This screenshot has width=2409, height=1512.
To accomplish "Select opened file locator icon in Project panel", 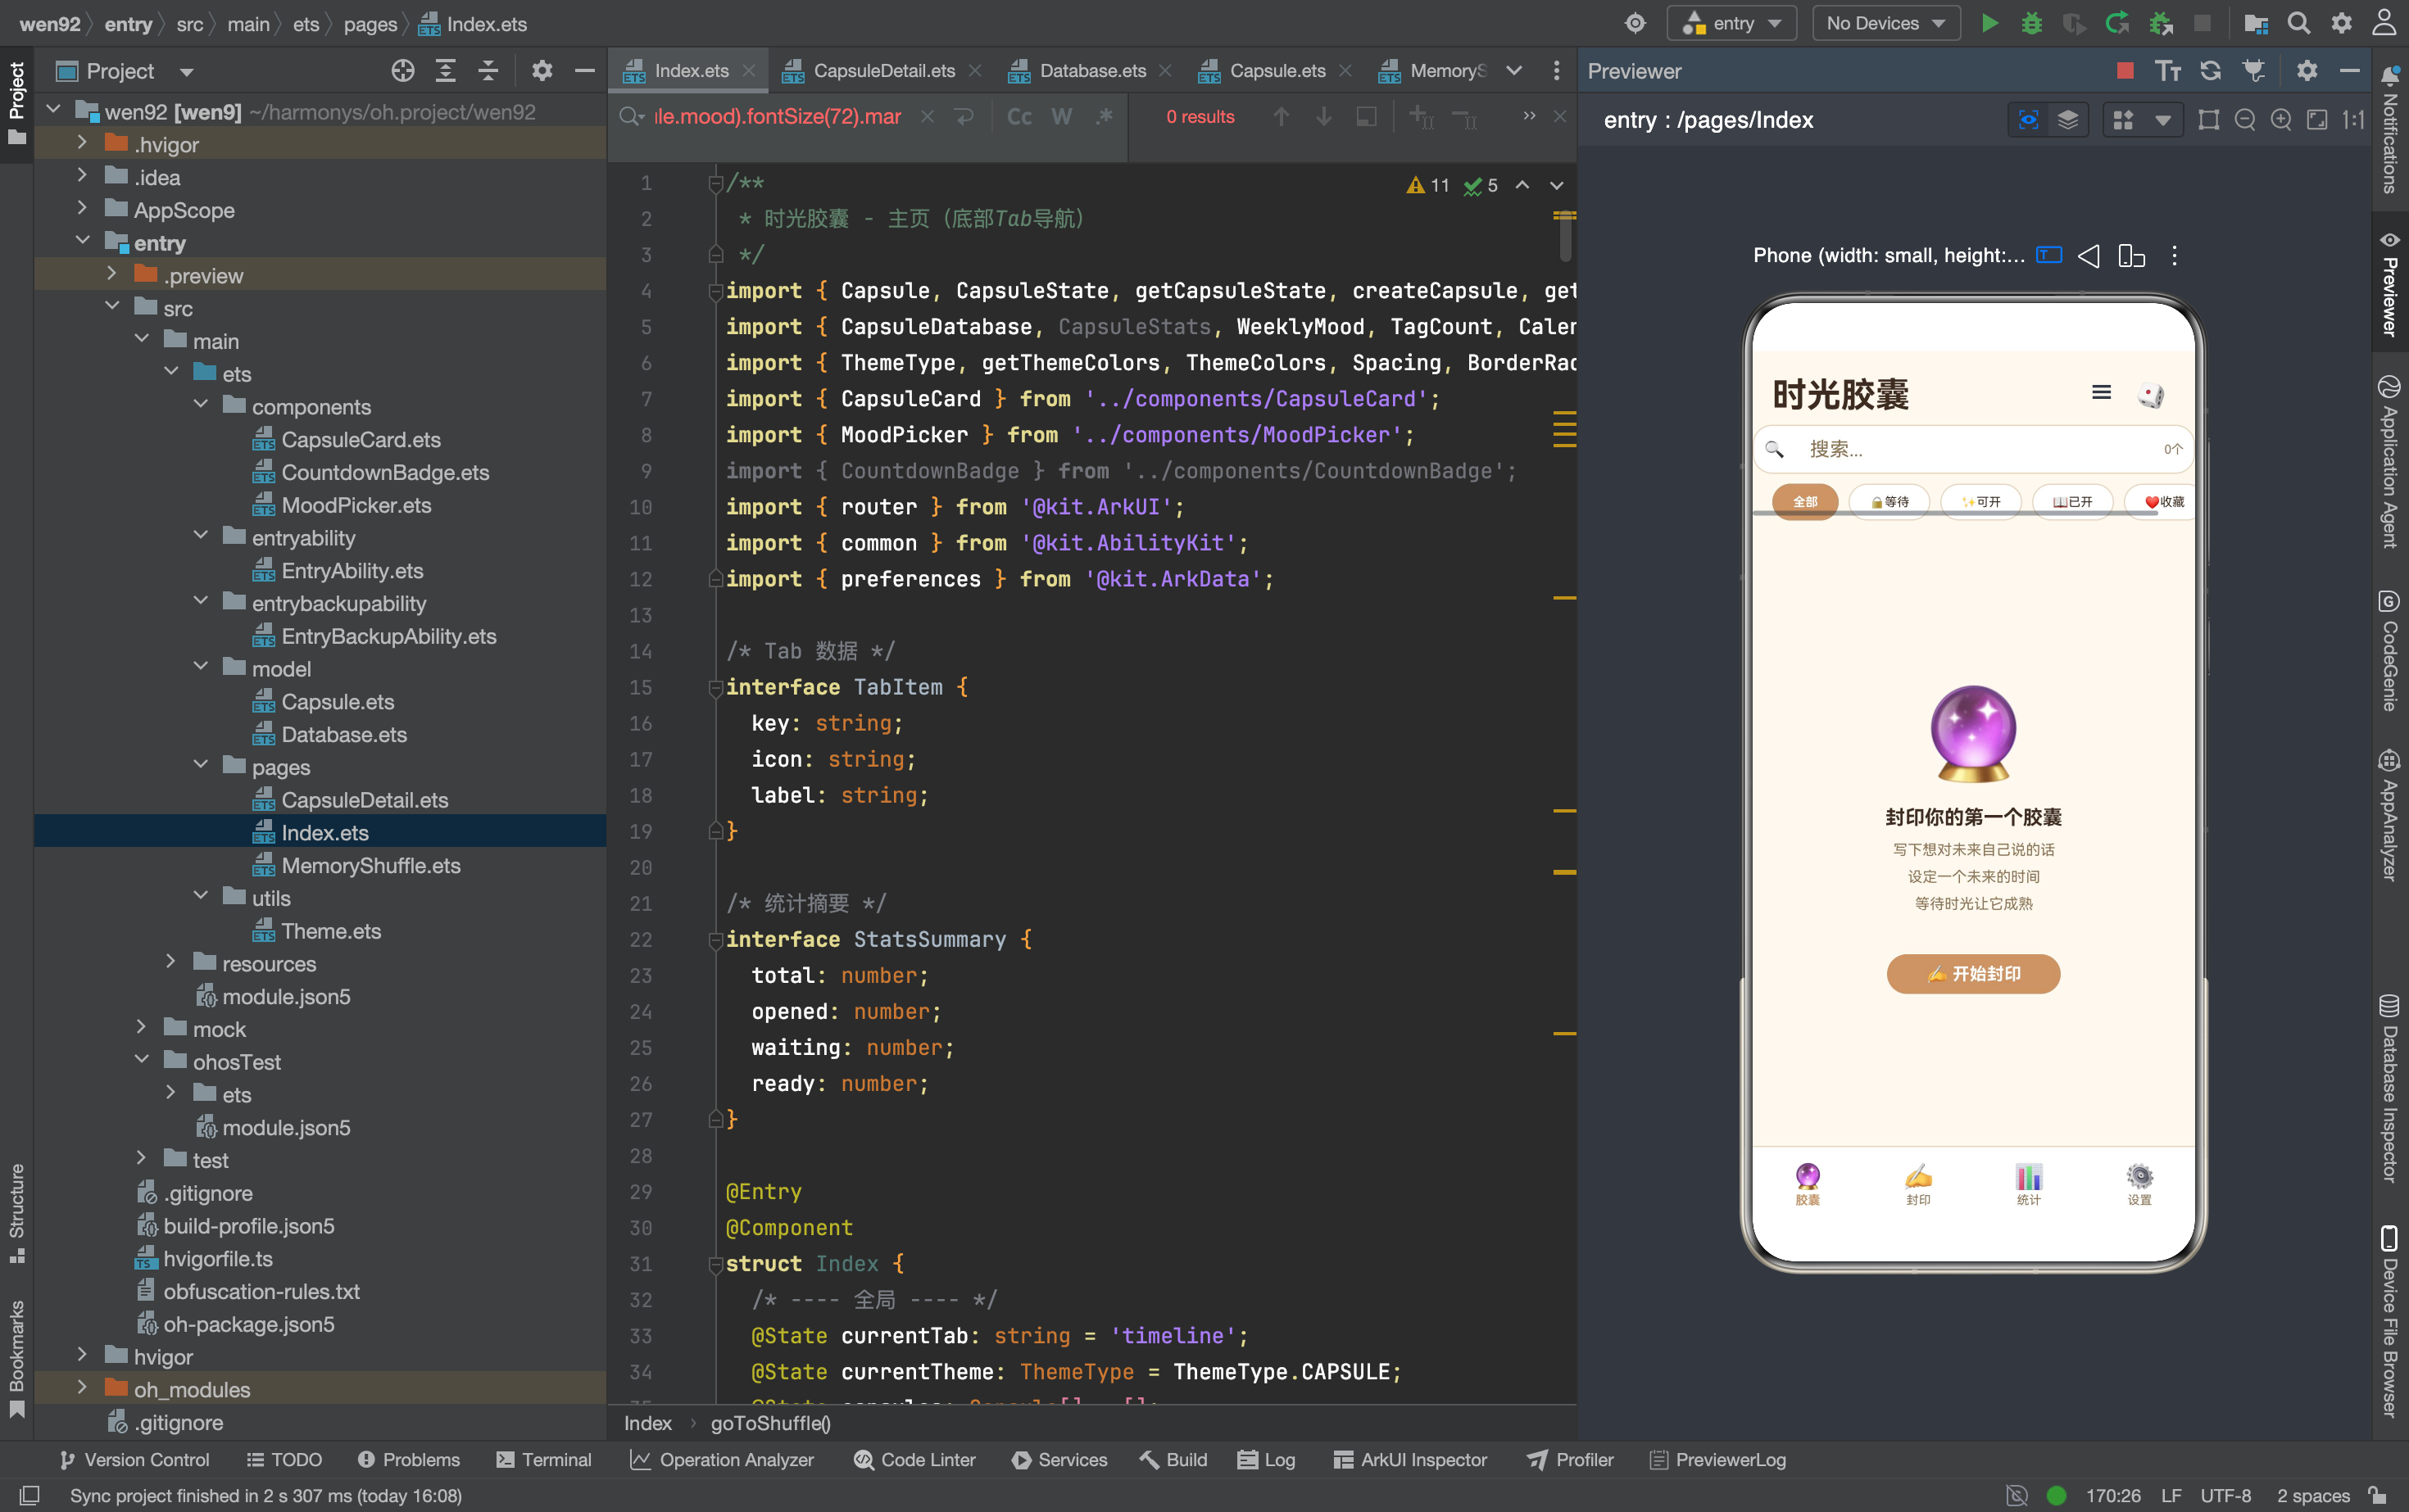I will [x=403, y=70].
